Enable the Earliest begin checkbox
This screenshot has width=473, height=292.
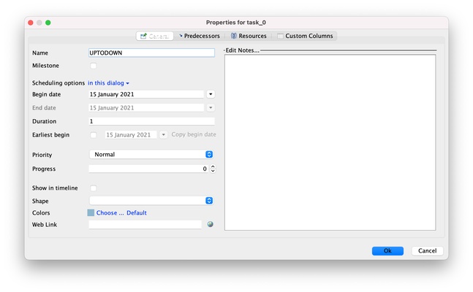(94, 135)
